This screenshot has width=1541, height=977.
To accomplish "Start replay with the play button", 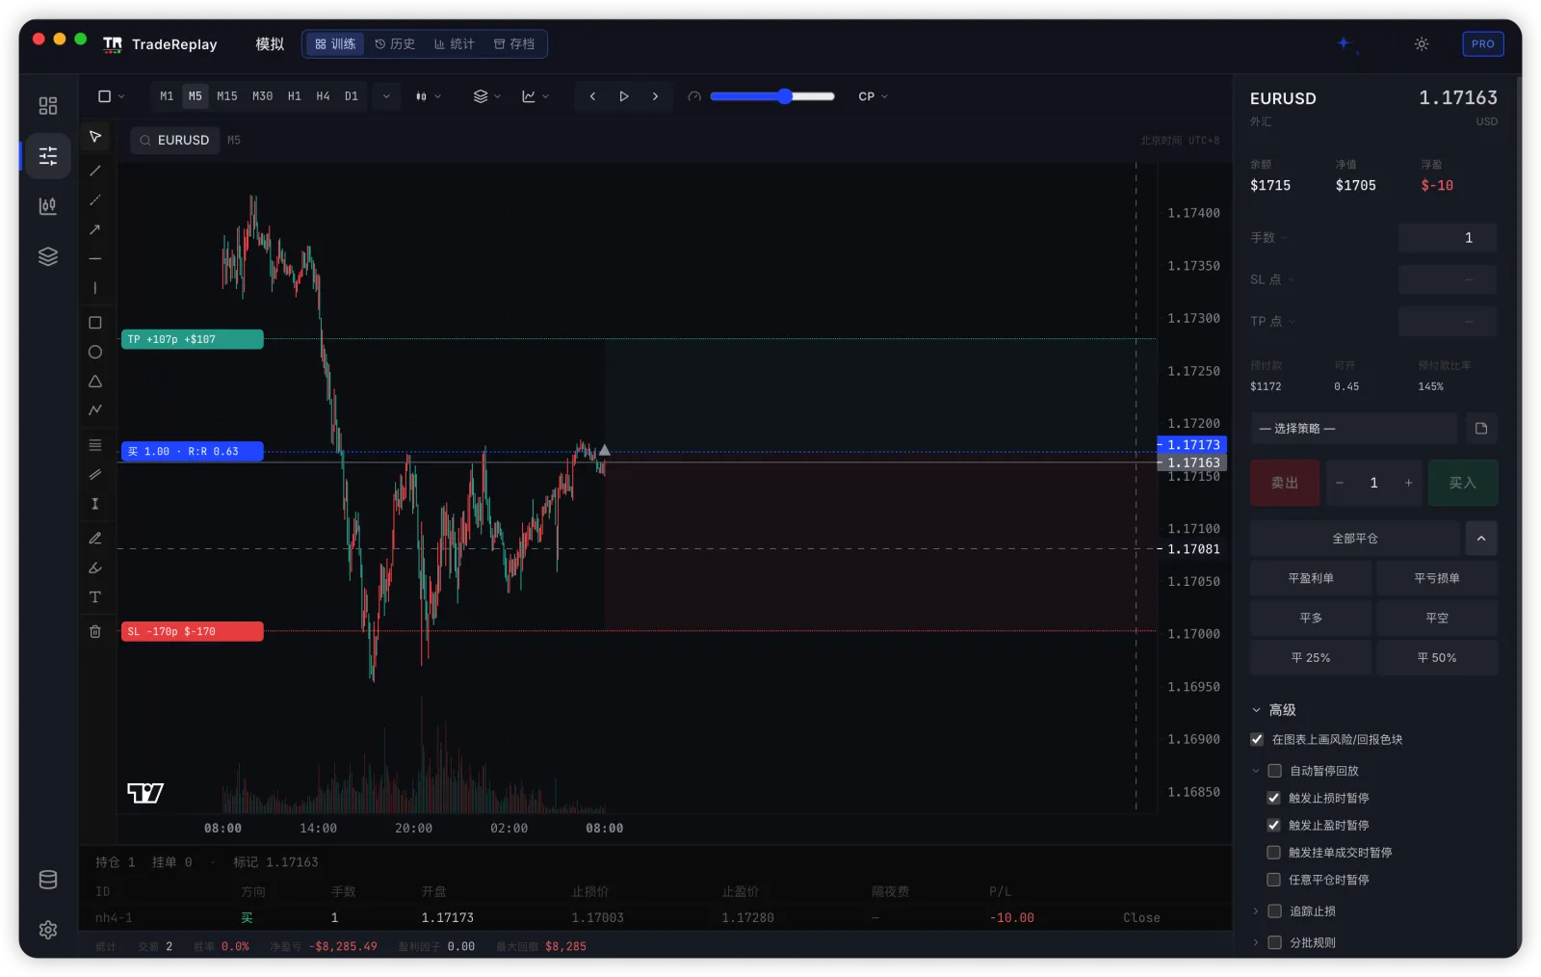I will (624, 96).
